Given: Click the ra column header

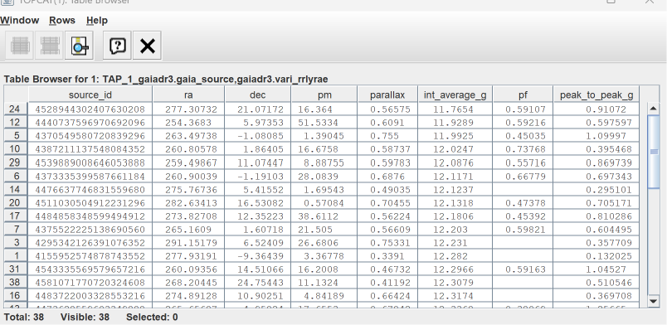Looking at the screenshot, I should (x=188, y=95).
